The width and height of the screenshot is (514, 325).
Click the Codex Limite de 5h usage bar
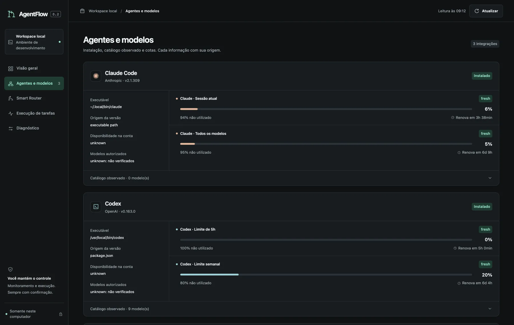[326, 240]
